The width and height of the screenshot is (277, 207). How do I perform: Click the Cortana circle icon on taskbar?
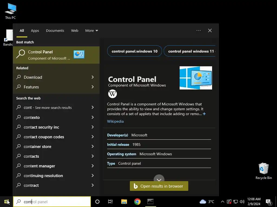(x=97, y=202)
